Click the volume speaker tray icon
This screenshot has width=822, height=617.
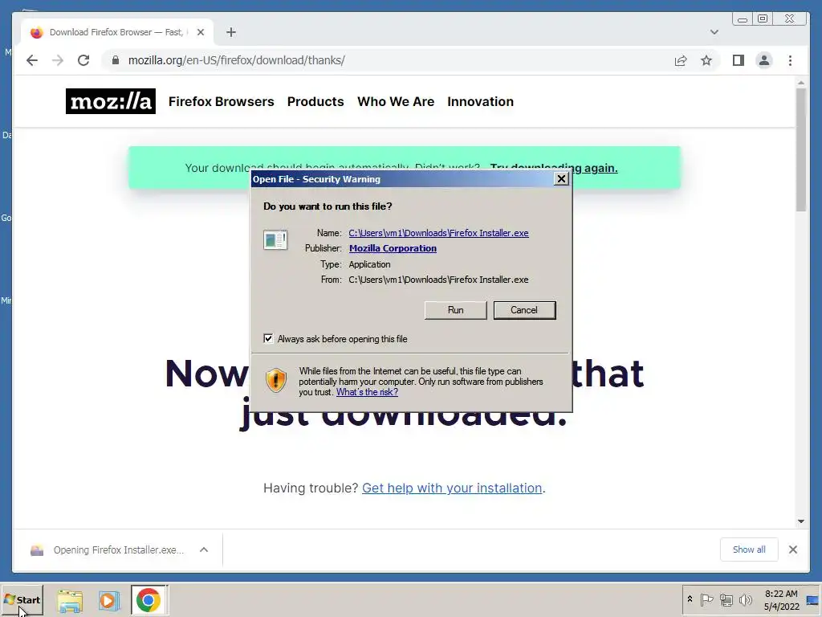tap(745, 599)
